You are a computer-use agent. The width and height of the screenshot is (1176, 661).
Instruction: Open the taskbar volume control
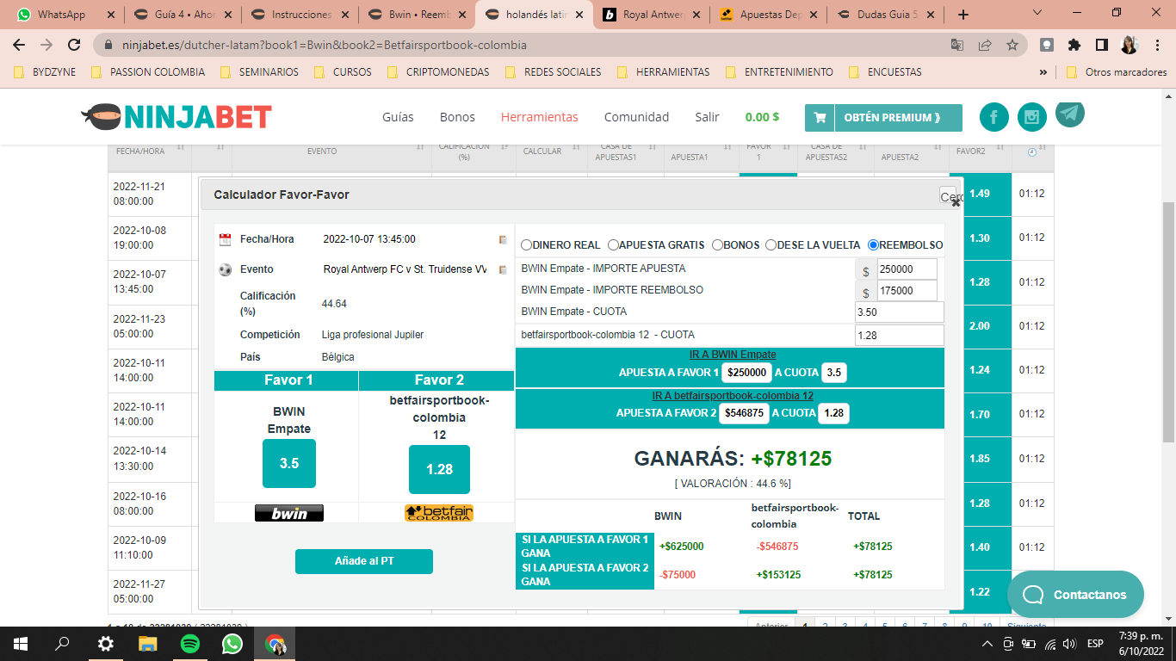tap(1070, 644)
